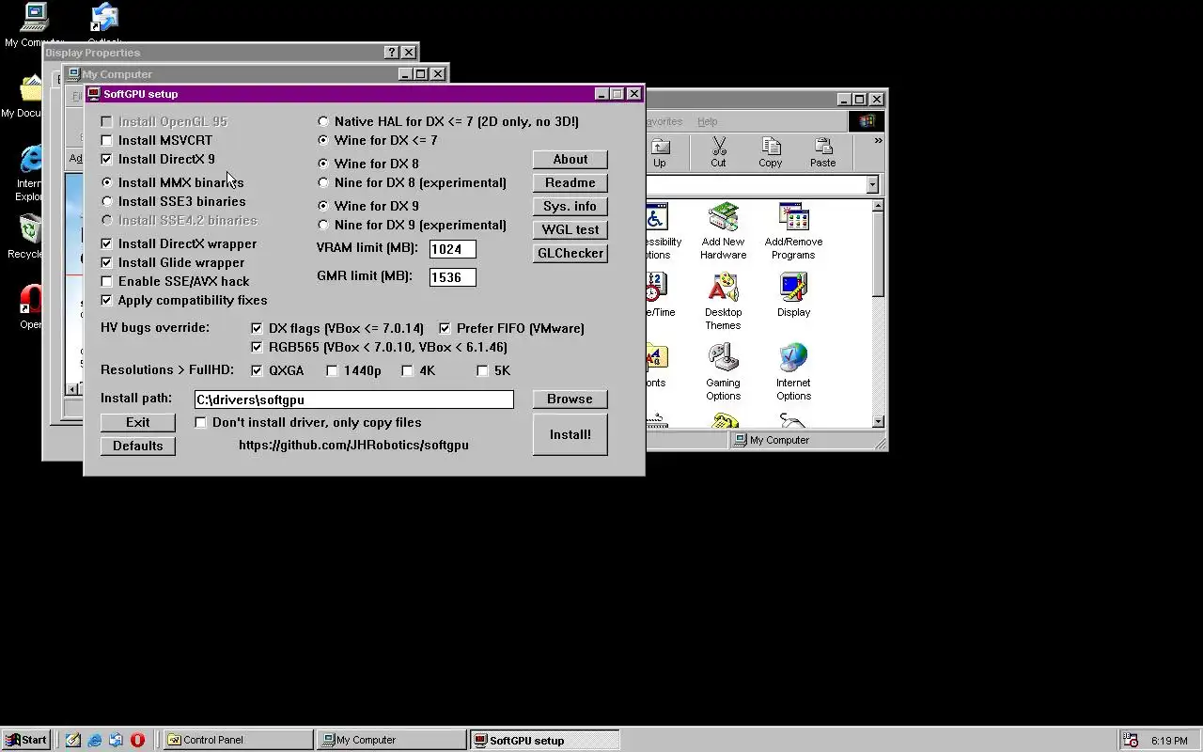The image size is (1203, 752).
Task: Click the About button
Action: point(570,159)
